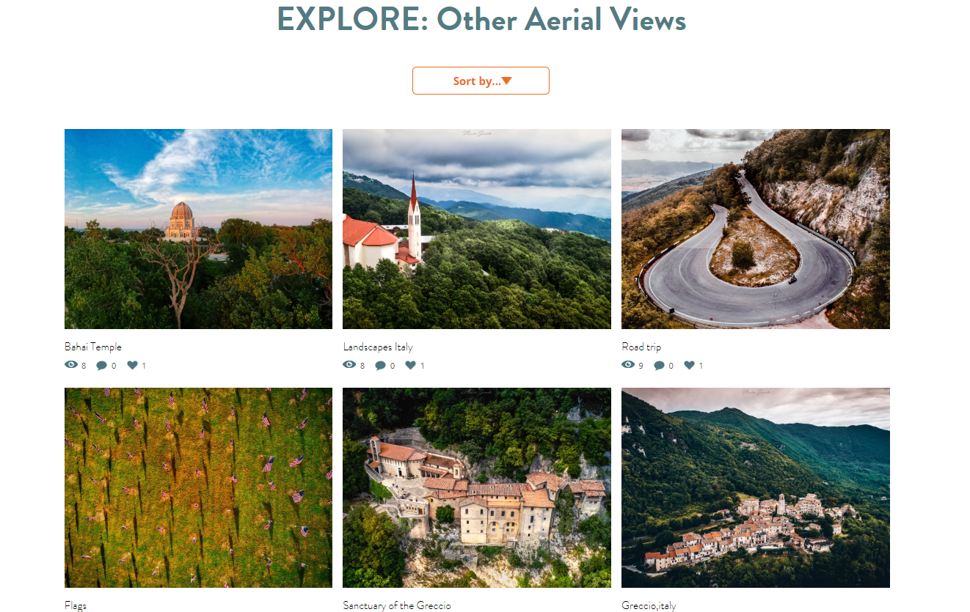970x612 pixels.
Task: Click the views eye icon under Bahai Temple
Action: click(71, 364)
